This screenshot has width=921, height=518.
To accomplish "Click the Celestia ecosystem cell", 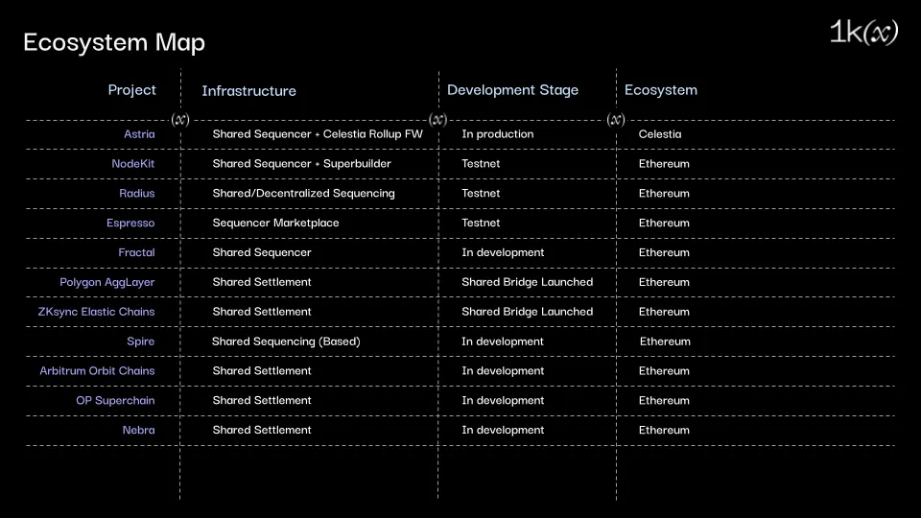I will [660, 134].
